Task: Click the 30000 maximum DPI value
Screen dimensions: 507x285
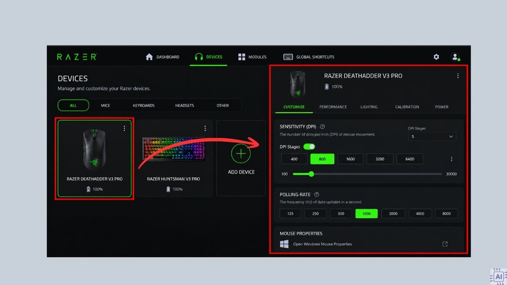Action: point(451,174)
